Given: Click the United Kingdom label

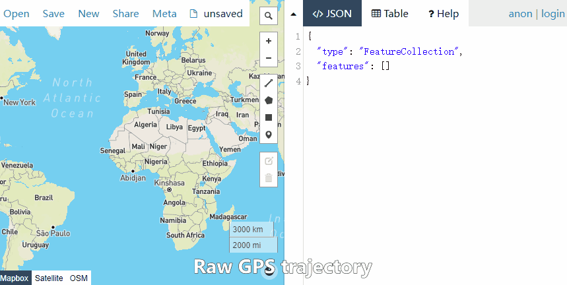Looking at the screenshot, I should (x=136, y=58).
